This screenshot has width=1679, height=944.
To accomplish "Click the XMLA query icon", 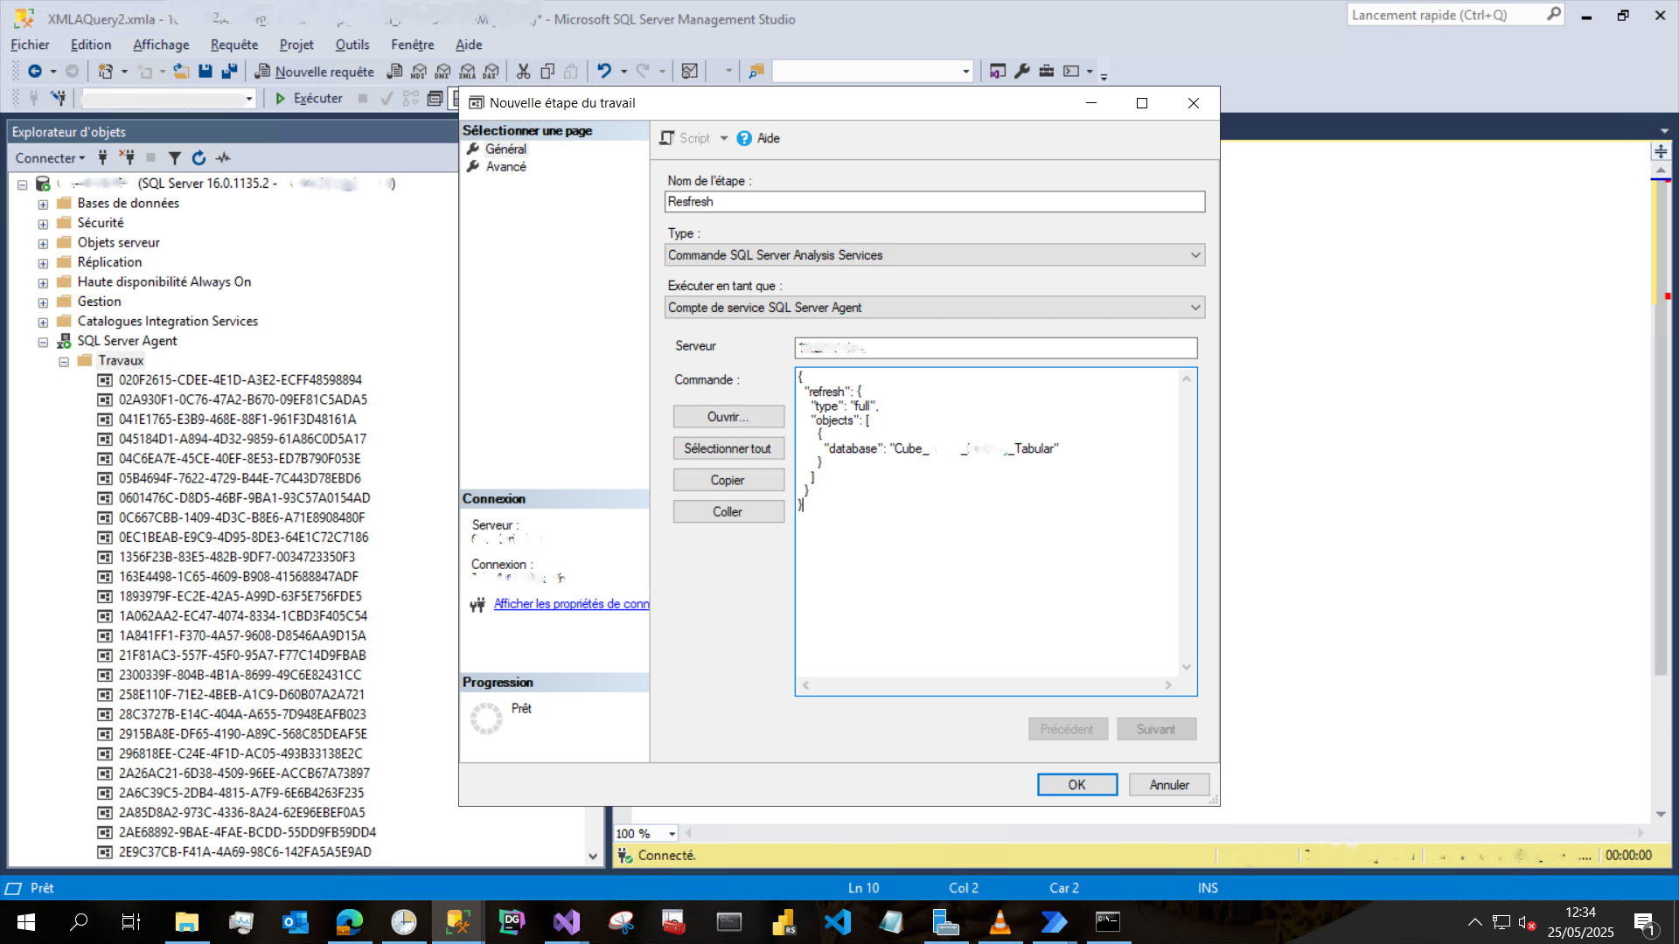I will [468, 72].
